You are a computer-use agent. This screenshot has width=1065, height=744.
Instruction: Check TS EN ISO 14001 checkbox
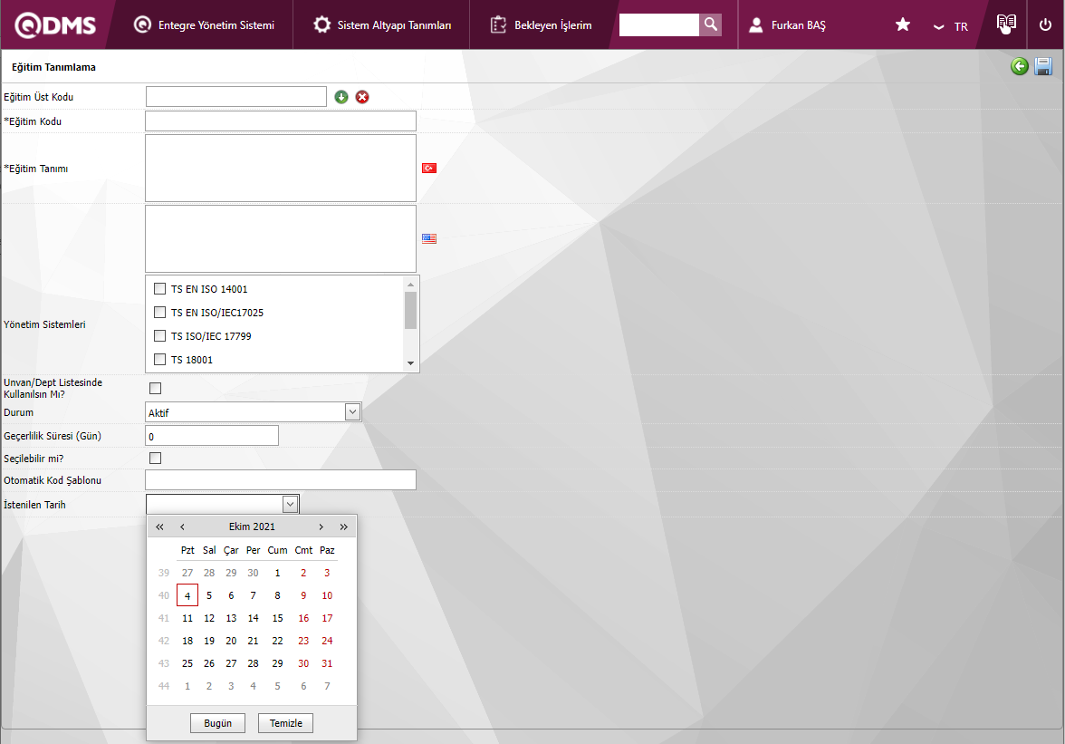click(159, 289)
